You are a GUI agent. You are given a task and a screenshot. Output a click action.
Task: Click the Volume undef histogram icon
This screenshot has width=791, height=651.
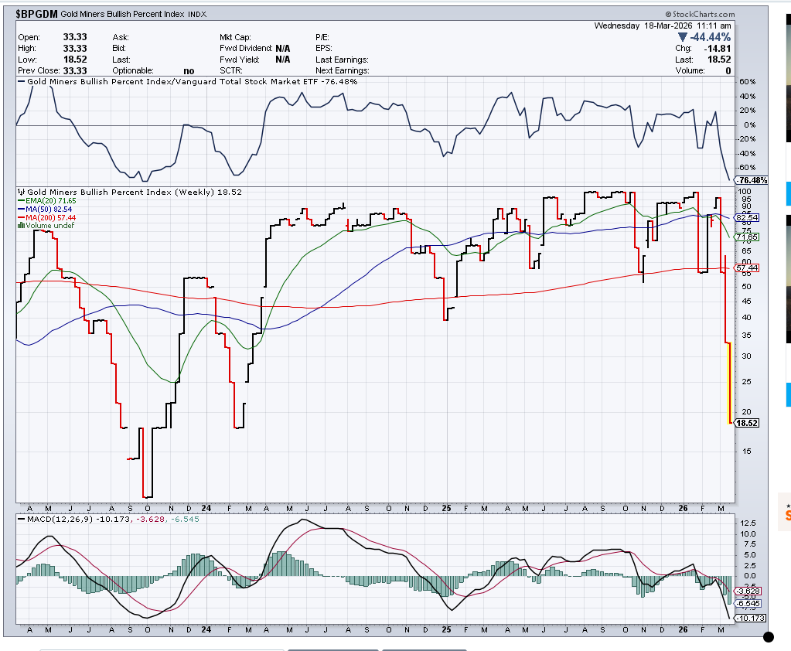[21, 226]
